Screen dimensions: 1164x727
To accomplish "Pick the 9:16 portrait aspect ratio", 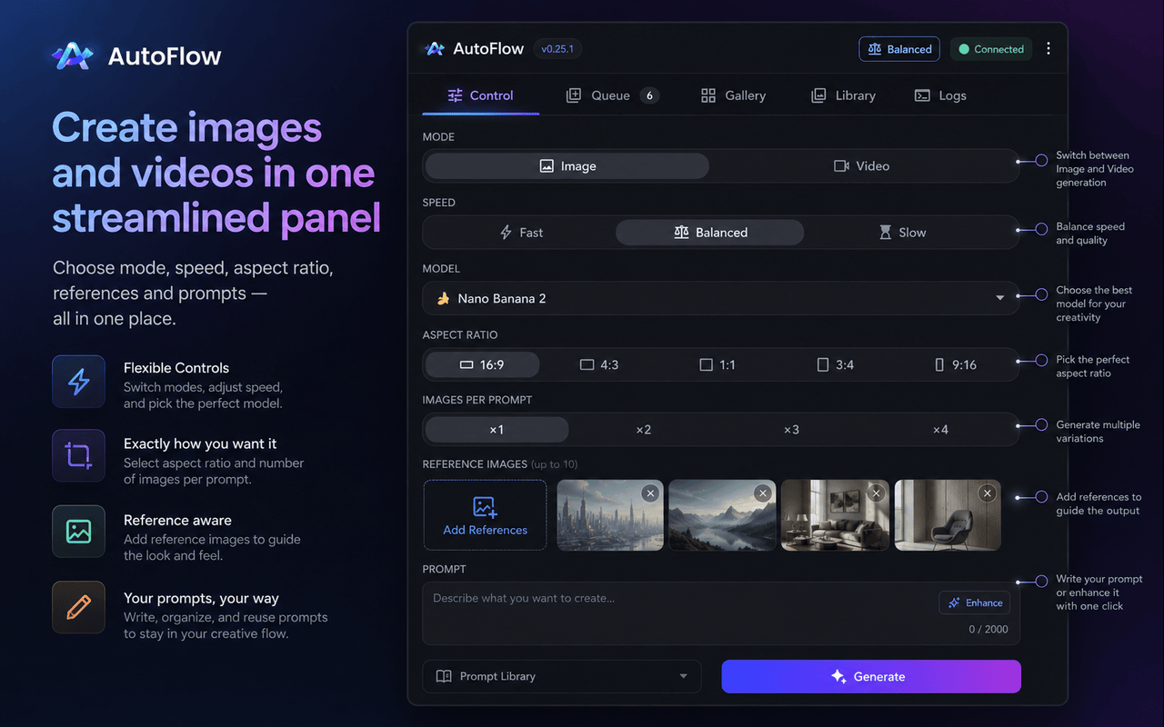I will [x=956, y=364].
